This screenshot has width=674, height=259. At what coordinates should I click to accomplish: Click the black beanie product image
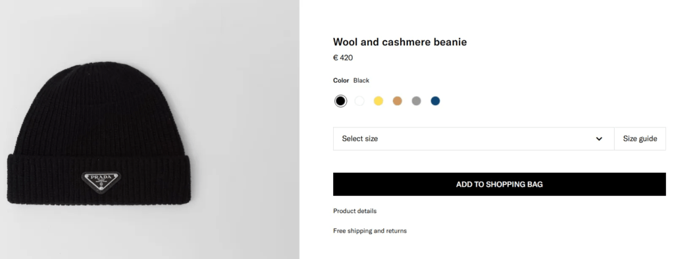[99, 133]
